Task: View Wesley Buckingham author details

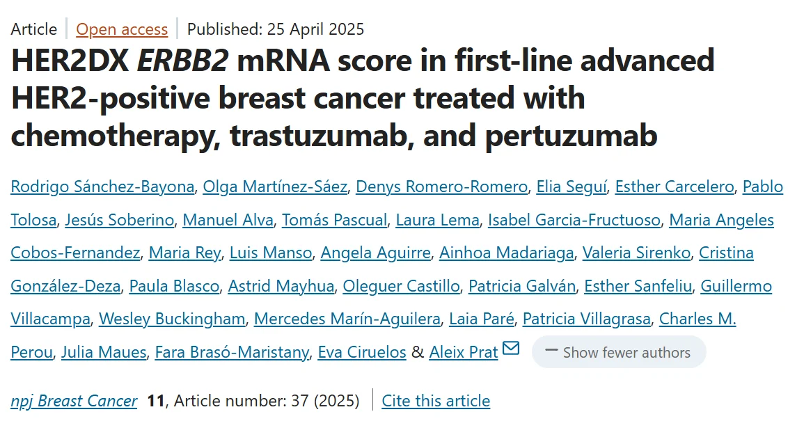Action: click(x=172, y=319)
